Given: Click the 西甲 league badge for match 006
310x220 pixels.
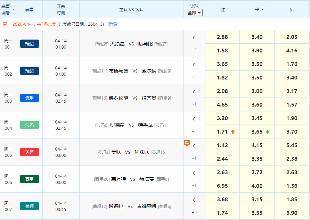Looking at the screenshot, I should coord(30,179).
